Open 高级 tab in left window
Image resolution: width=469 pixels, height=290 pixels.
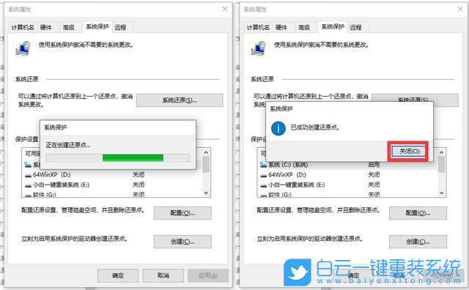(x=69, y=28)
